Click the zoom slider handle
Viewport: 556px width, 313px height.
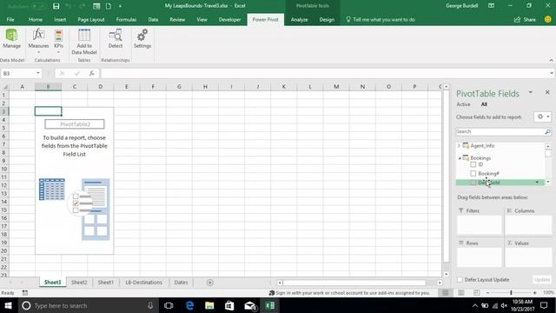[511, 292]
